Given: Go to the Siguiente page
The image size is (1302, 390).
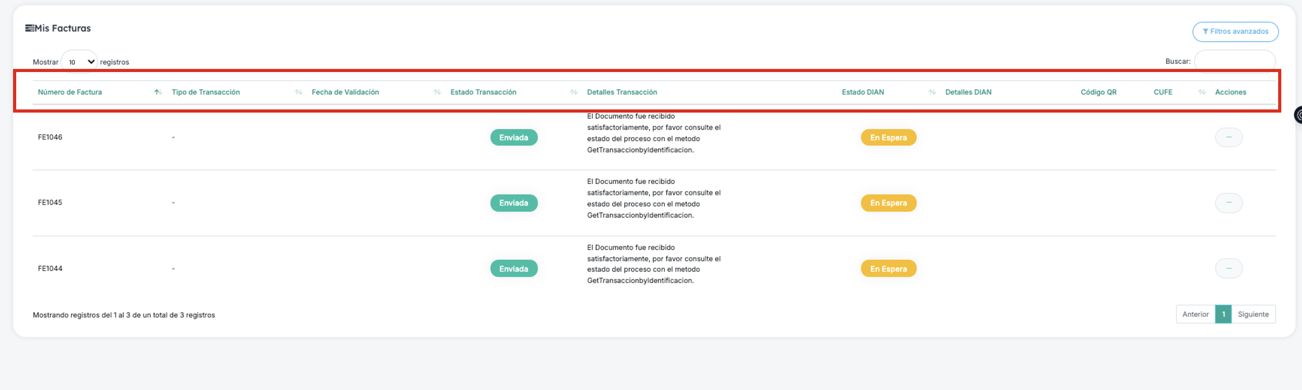Looking at the screenshot, I should tap(1253, 314).
